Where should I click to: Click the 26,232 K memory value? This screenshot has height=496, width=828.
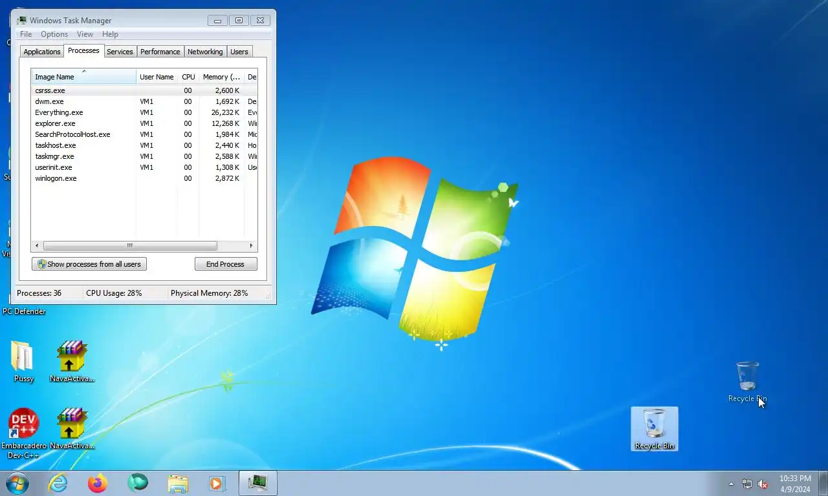coord(225,112)
